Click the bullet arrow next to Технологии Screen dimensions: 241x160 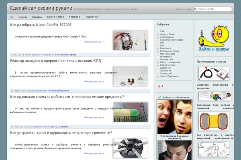[x=158, y=71]
